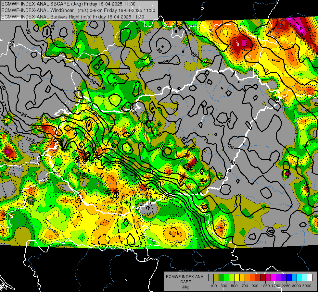
Task: Click the bright magenta legend swatch
Action: coord(273,278)
